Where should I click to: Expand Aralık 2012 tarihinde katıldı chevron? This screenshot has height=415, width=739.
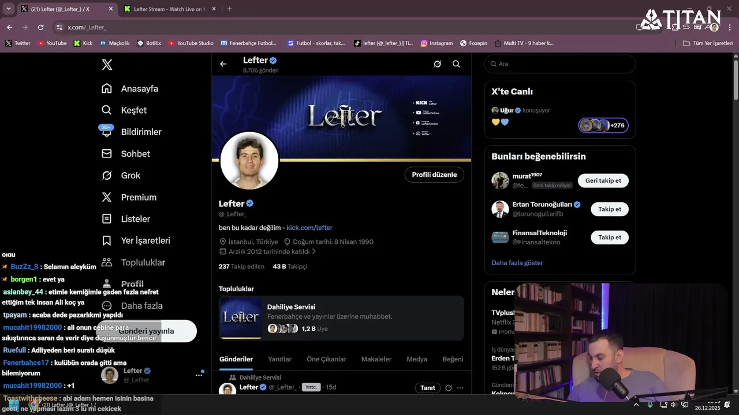point(314,252)
